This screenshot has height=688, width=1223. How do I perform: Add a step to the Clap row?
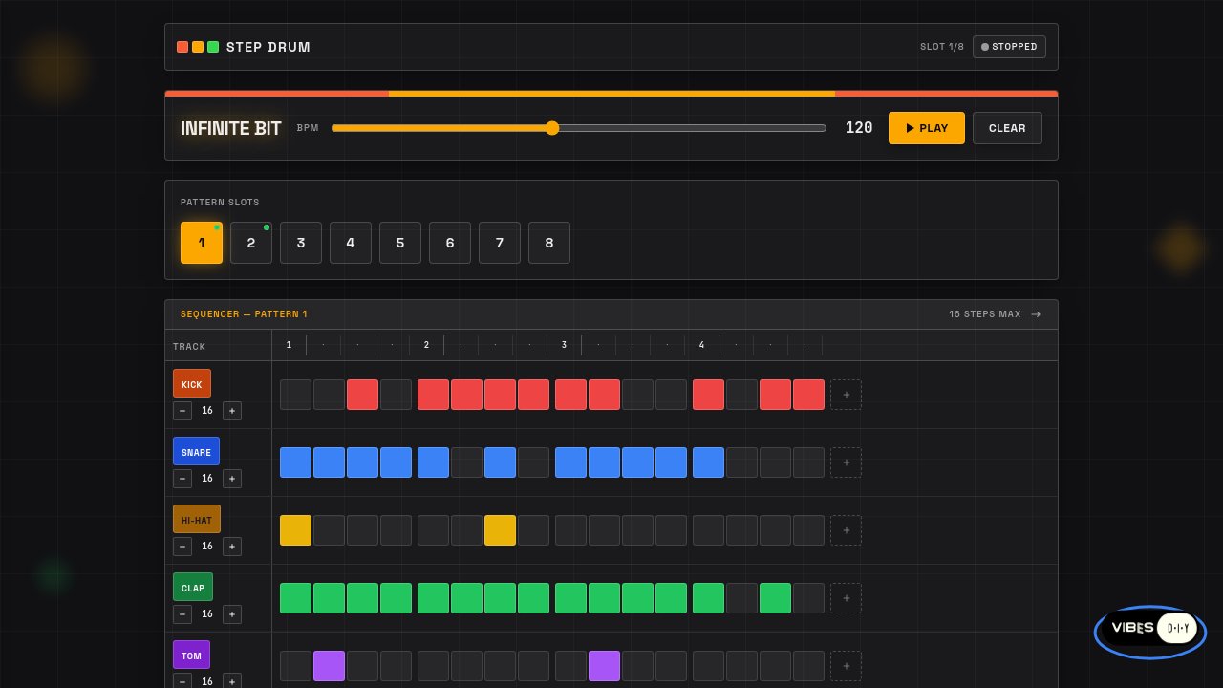tap(846, 598)
